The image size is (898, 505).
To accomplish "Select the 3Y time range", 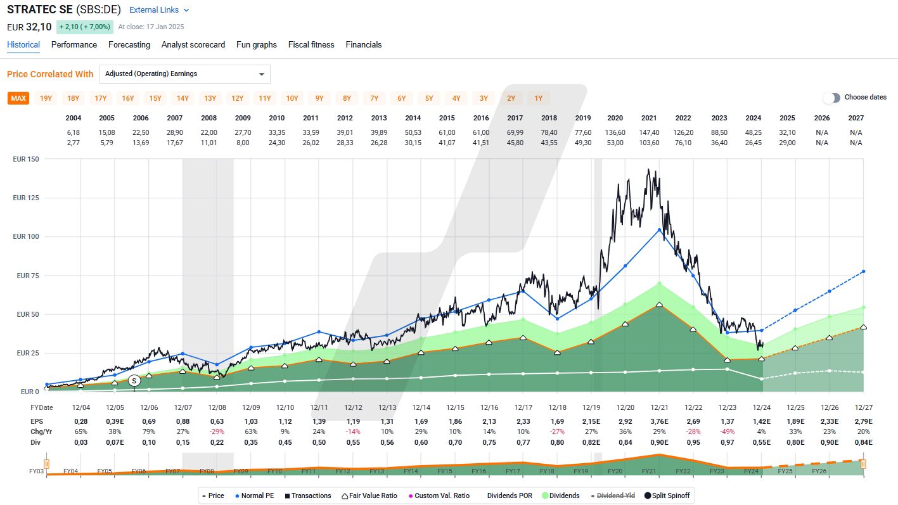I will pos(484,98).
